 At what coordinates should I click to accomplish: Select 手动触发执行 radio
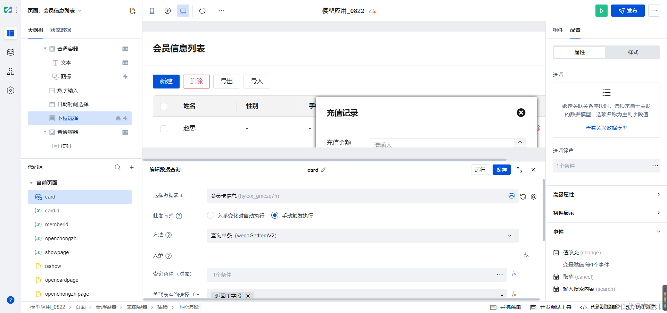coord(275,215)
